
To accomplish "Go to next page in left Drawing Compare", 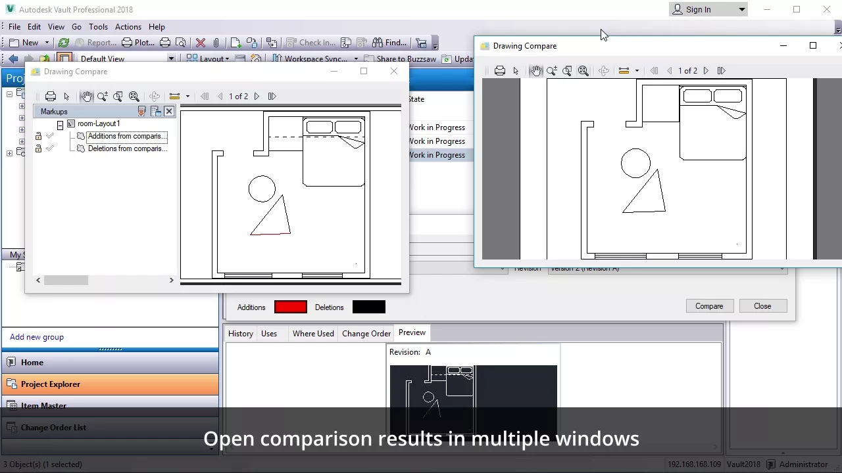I will (x=257, y=96).
